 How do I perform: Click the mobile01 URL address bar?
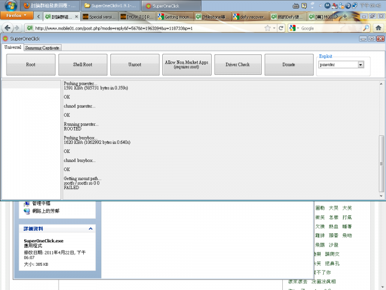[x=148, y=28]
